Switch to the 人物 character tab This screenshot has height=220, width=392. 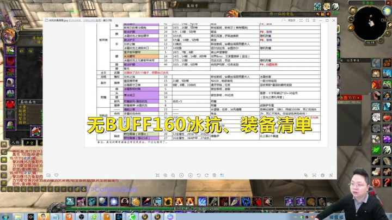coord(15,143)
